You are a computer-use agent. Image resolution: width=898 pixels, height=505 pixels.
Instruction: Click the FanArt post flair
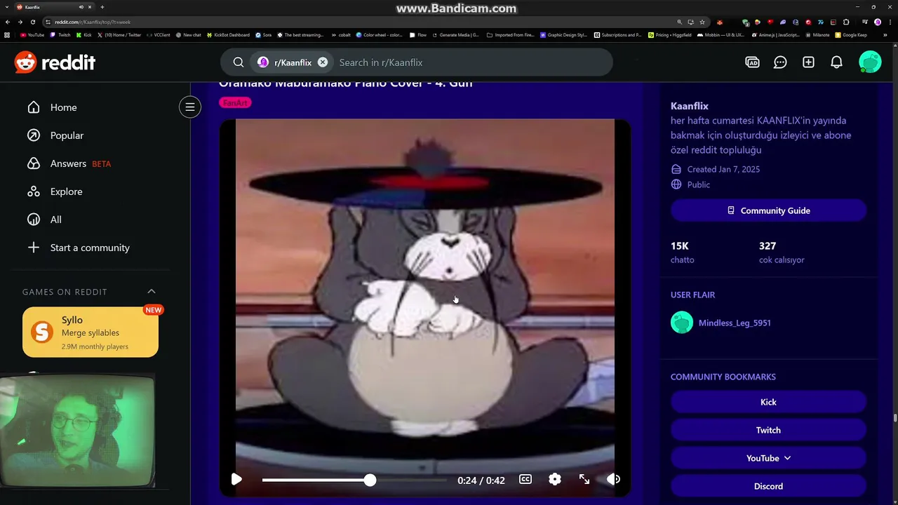pyautogui.click(x=235, y=103)
